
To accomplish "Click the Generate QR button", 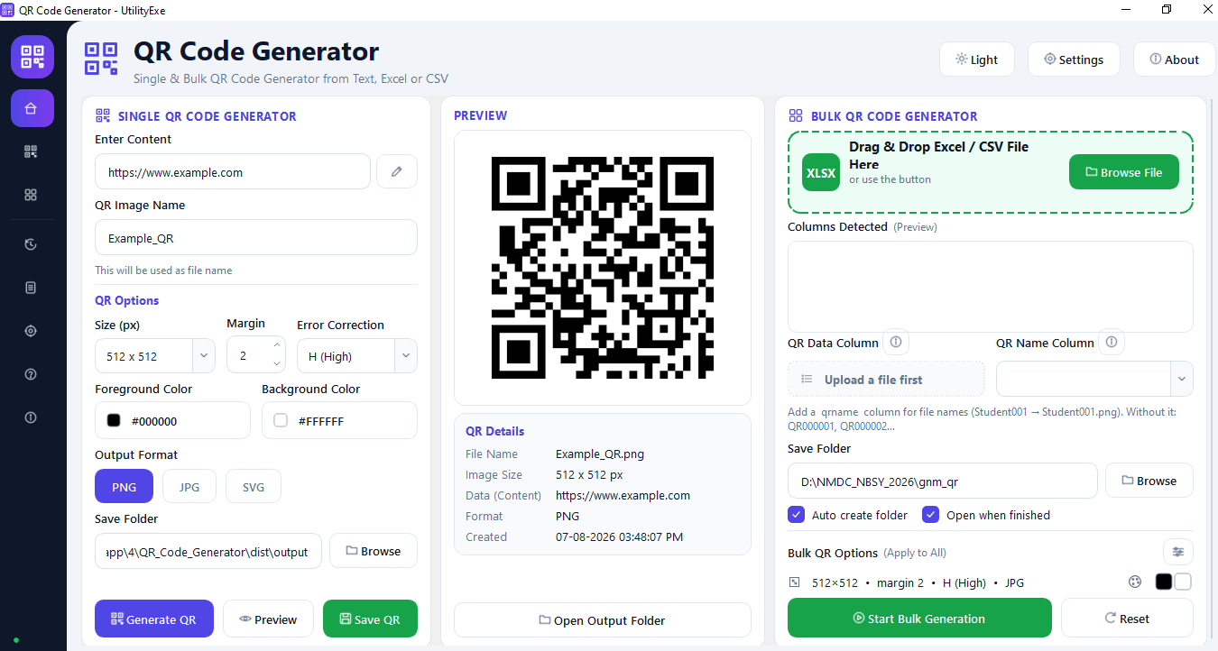I will [153, 619].
